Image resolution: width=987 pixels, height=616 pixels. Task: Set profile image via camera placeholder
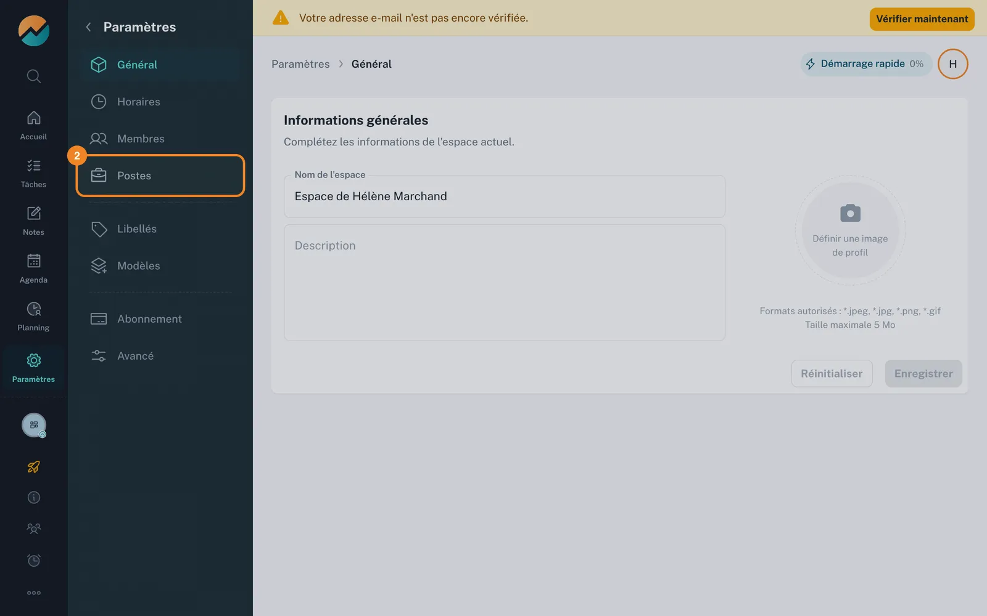click(x=850, y=230)
